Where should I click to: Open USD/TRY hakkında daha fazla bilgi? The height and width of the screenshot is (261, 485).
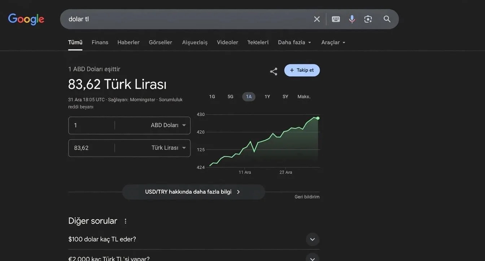point(193,192)
